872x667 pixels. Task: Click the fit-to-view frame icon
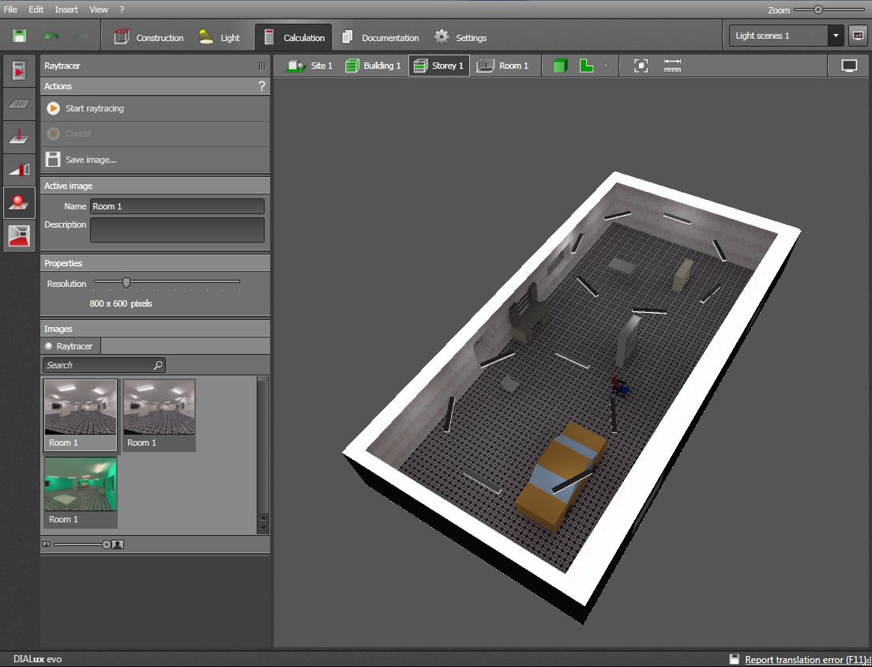click(641, 66)
